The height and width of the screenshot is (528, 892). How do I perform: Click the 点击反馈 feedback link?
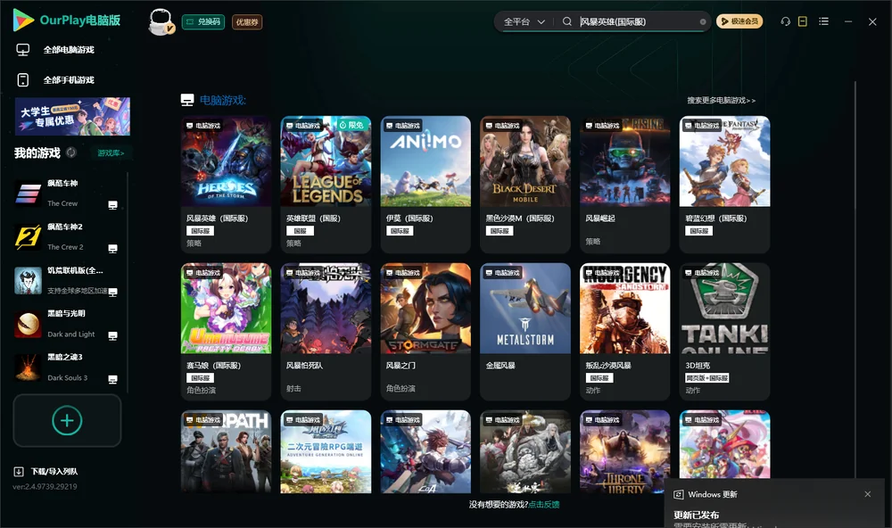544,504
